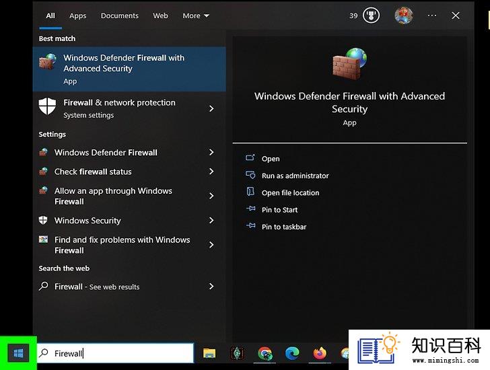The height and width of the screenshot is (370, 490).
Task: Expand arrow for Firewall web results
Action: click(211, 286)
